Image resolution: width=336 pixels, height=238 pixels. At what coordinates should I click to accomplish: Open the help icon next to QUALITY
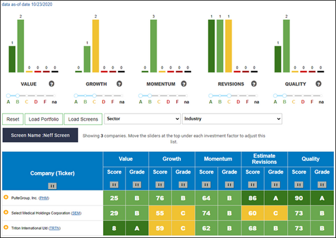(318, 83)
